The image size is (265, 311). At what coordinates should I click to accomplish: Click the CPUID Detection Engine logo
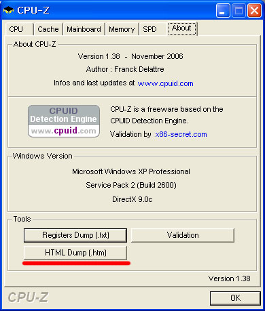[x=64, y=121]
